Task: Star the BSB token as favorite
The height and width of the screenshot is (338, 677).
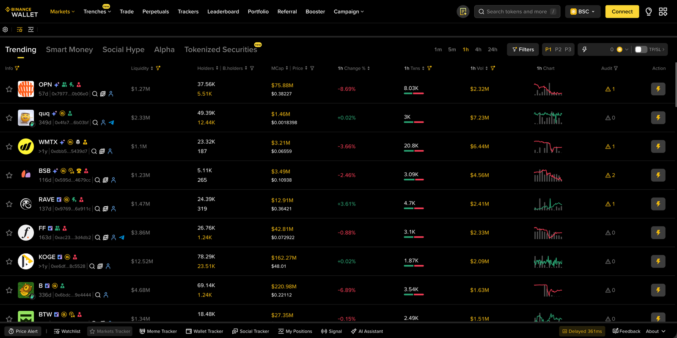Action: [x=9, y=175]
